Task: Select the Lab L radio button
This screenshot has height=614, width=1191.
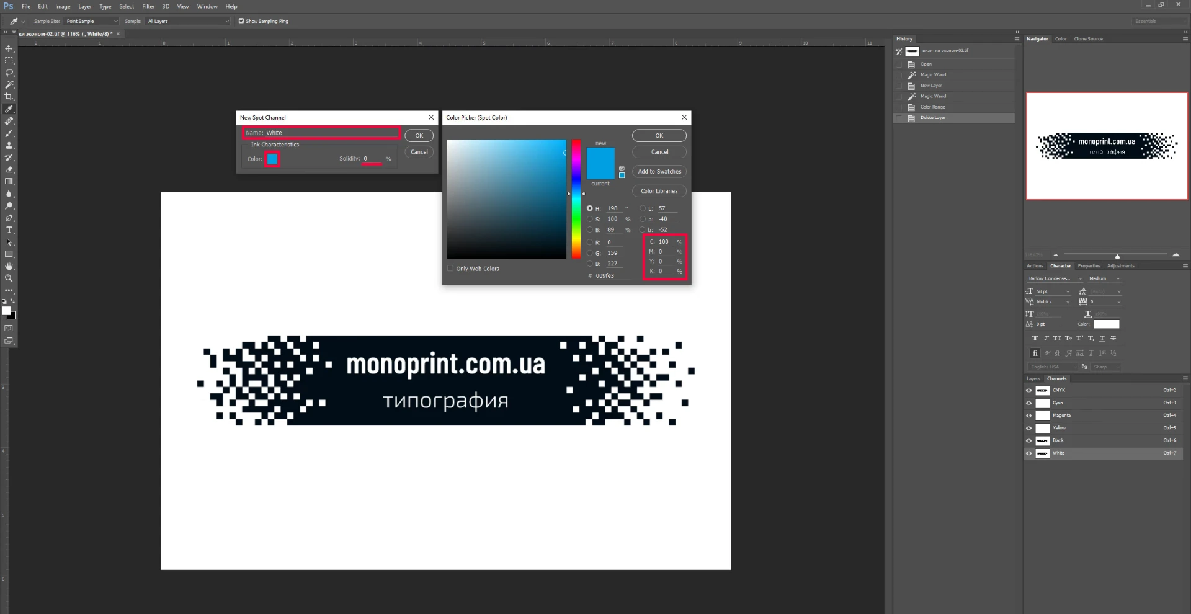Action: click(x=643, y=208)
